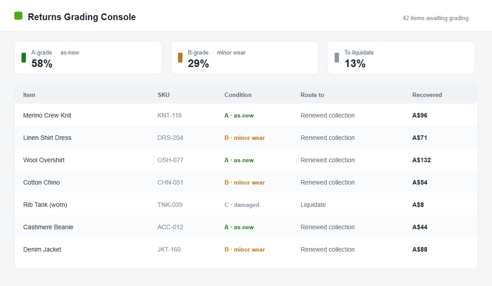Click Renewed collection route for Linen Shirt Dress
This screenshot has width=492, height=286.
click(327, 138)
